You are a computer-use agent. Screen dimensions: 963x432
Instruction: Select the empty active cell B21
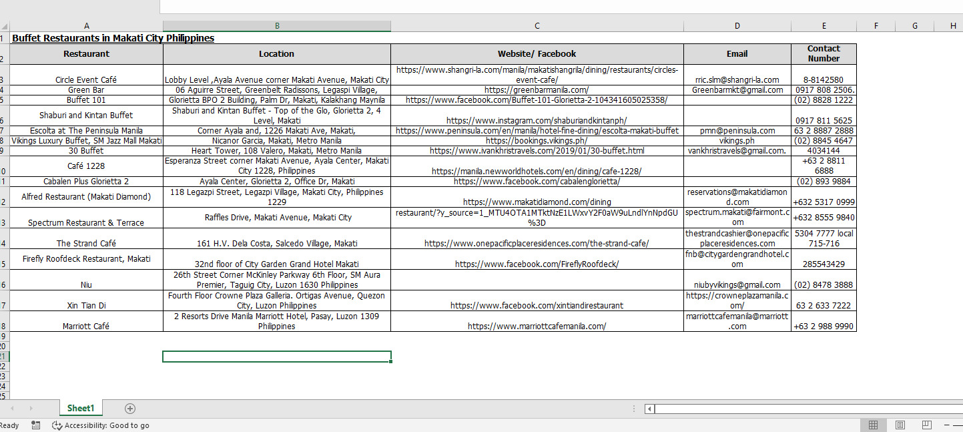(x=277, y=357)
